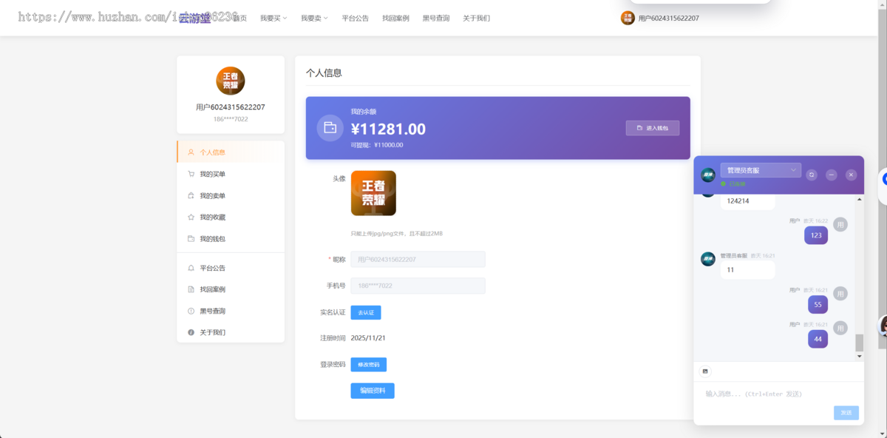Open 我的收藏 in the sidebar
This screenshot has width=887, height=438.
[x=231, y=217]
